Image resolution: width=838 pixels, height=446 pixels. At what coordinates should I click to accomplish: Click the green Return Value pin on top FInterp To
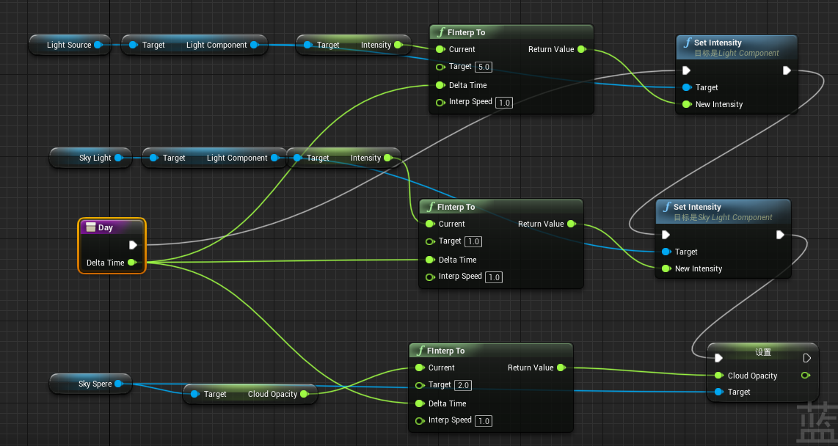click(x=582, y=49)
